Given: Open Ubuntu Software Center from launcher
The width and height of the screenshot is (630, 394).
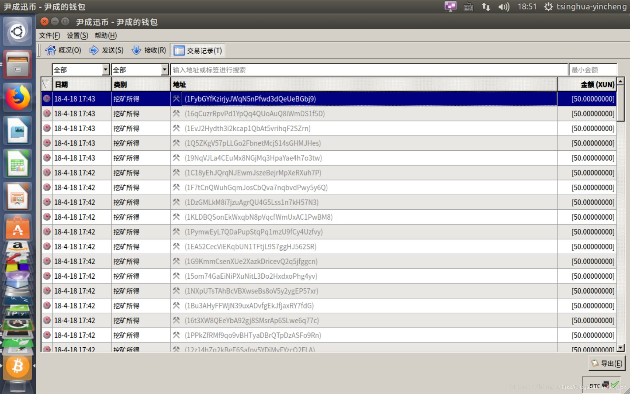Looking at the screenshot, I should coord(17,228).
